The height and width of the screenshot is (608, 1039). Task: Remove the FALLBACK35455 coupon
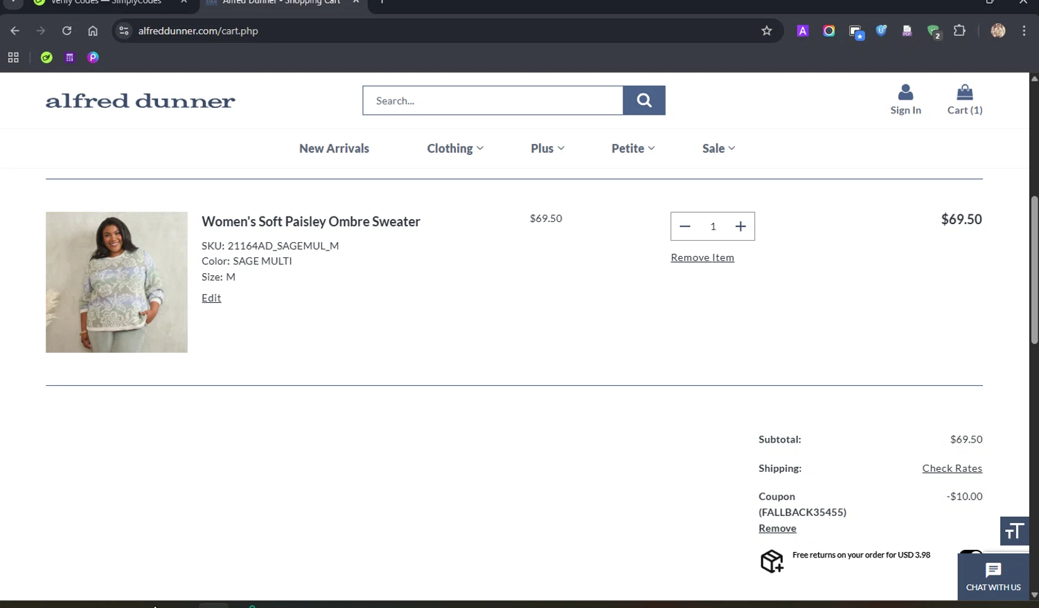(777, 528)
